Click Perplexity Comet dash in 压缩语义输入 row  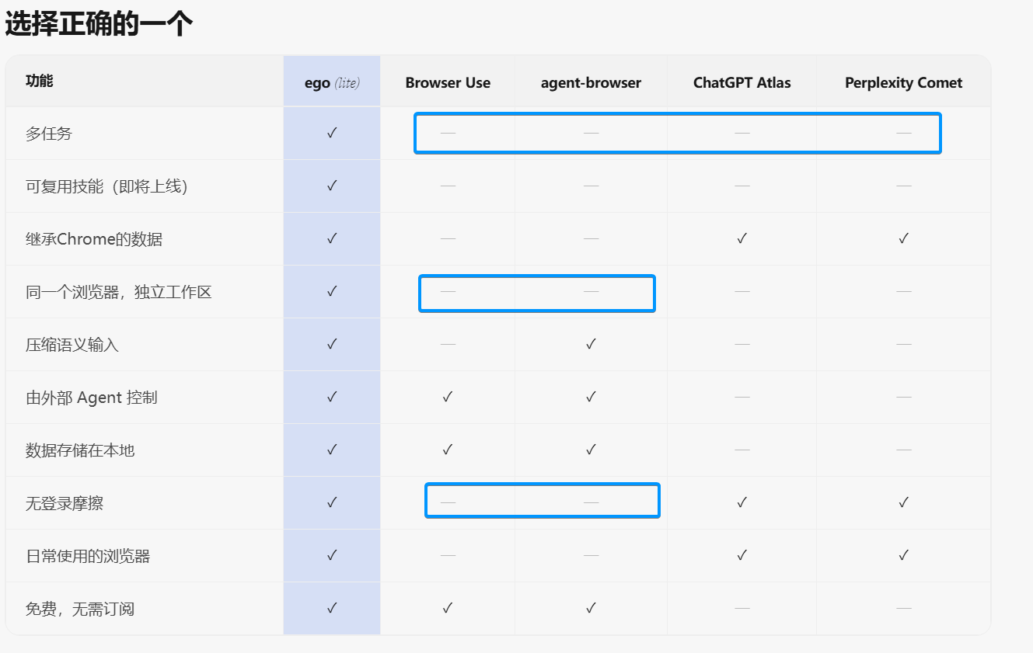903,345
